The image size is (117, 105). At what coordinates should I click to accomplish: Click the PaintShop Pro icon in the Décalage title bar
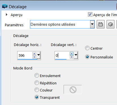[x=5, y=6]
